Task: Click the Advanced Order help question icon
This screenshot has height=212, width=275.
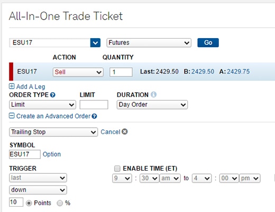Action: (95, 116)
